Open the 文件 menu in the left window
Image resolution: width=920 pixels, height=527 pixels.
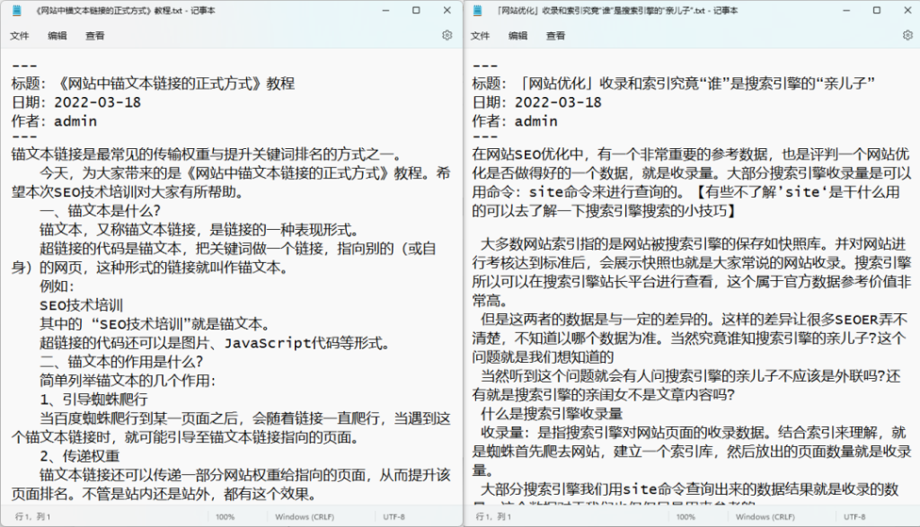tap(19, 35)
